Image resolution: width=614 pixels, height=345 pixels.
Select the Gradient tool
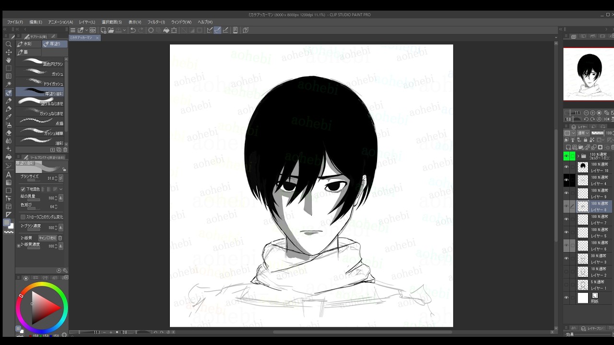click(9, 183)
